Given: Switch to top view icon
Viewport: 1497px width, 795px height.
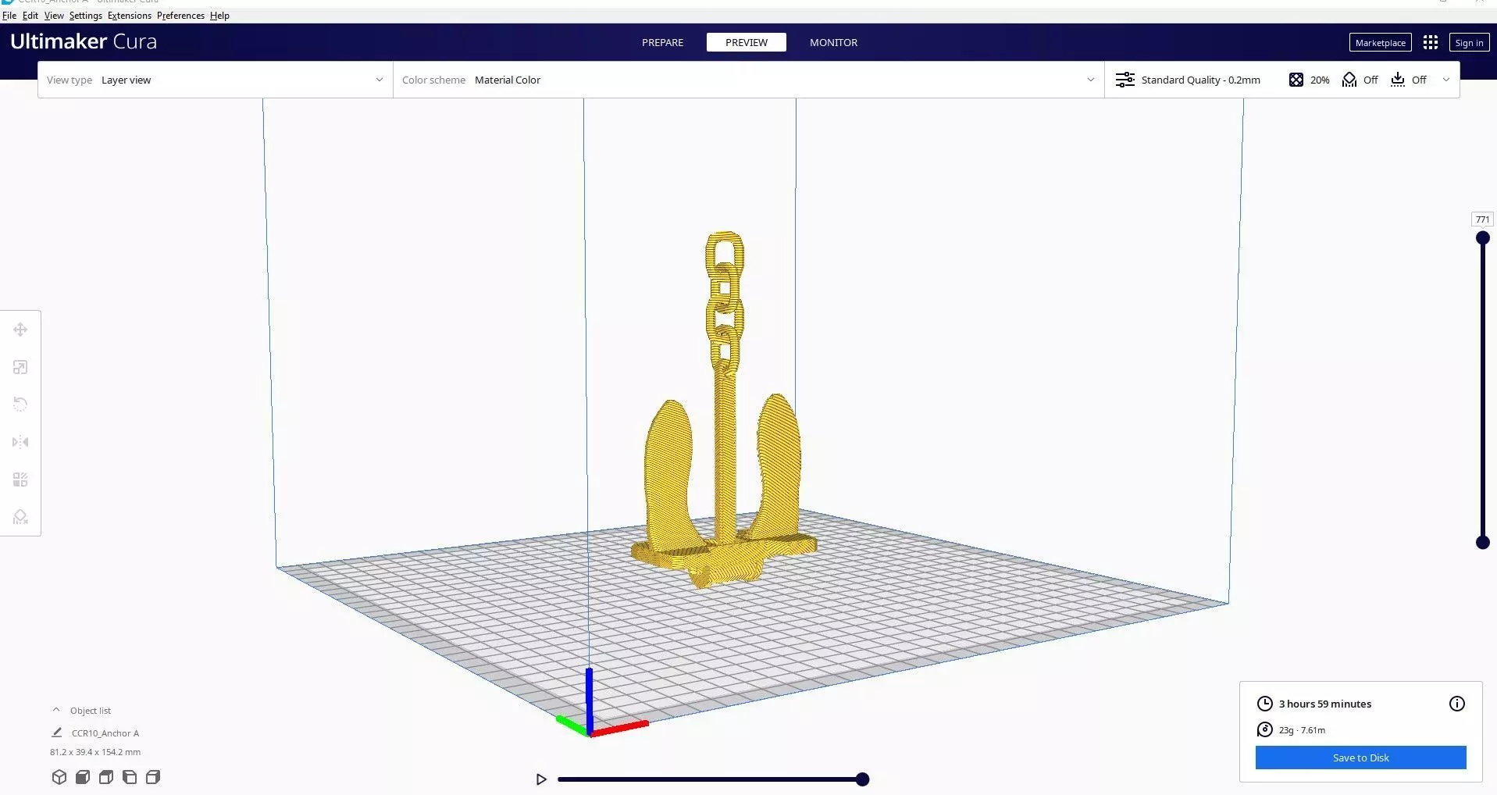Looking at the screenshot, I should 106,777.
